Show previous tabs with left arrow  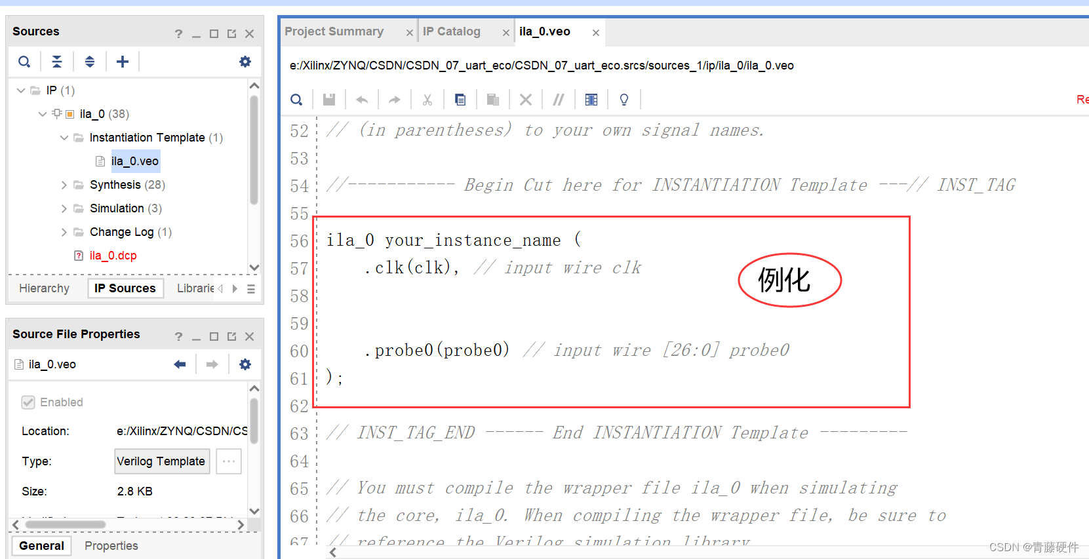coord(220,289)
